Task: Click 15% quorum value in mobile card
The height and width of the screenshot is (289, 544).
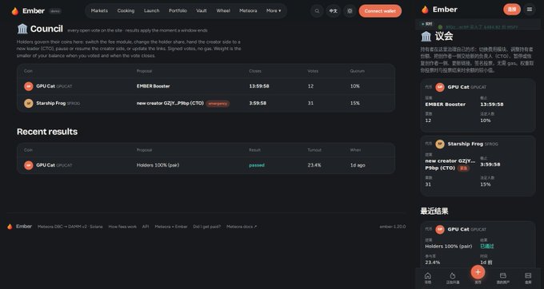Action: pos(486,184)
